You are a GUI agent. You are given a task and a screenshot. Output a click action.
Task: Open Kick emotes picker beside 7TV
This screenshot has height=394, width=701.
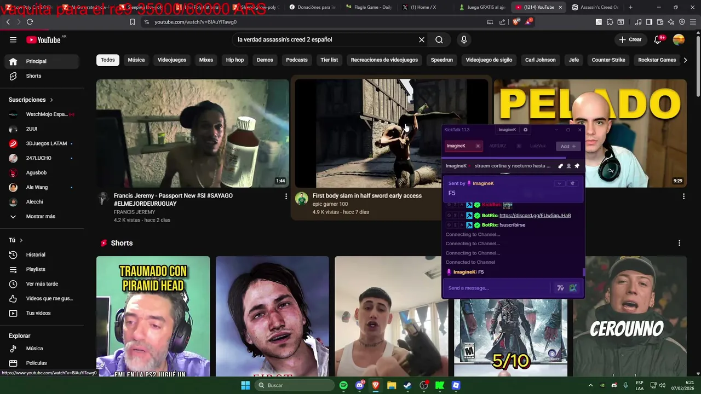pos(573,288)
